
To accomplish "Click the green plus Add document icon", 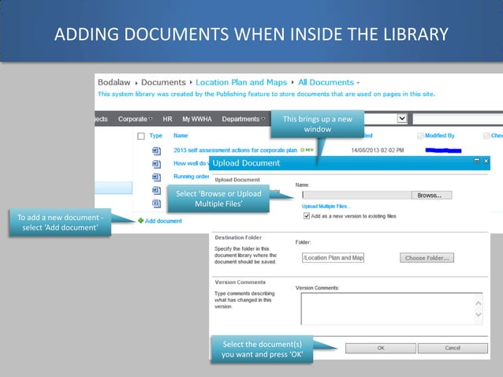I will (x=140, y=220).
